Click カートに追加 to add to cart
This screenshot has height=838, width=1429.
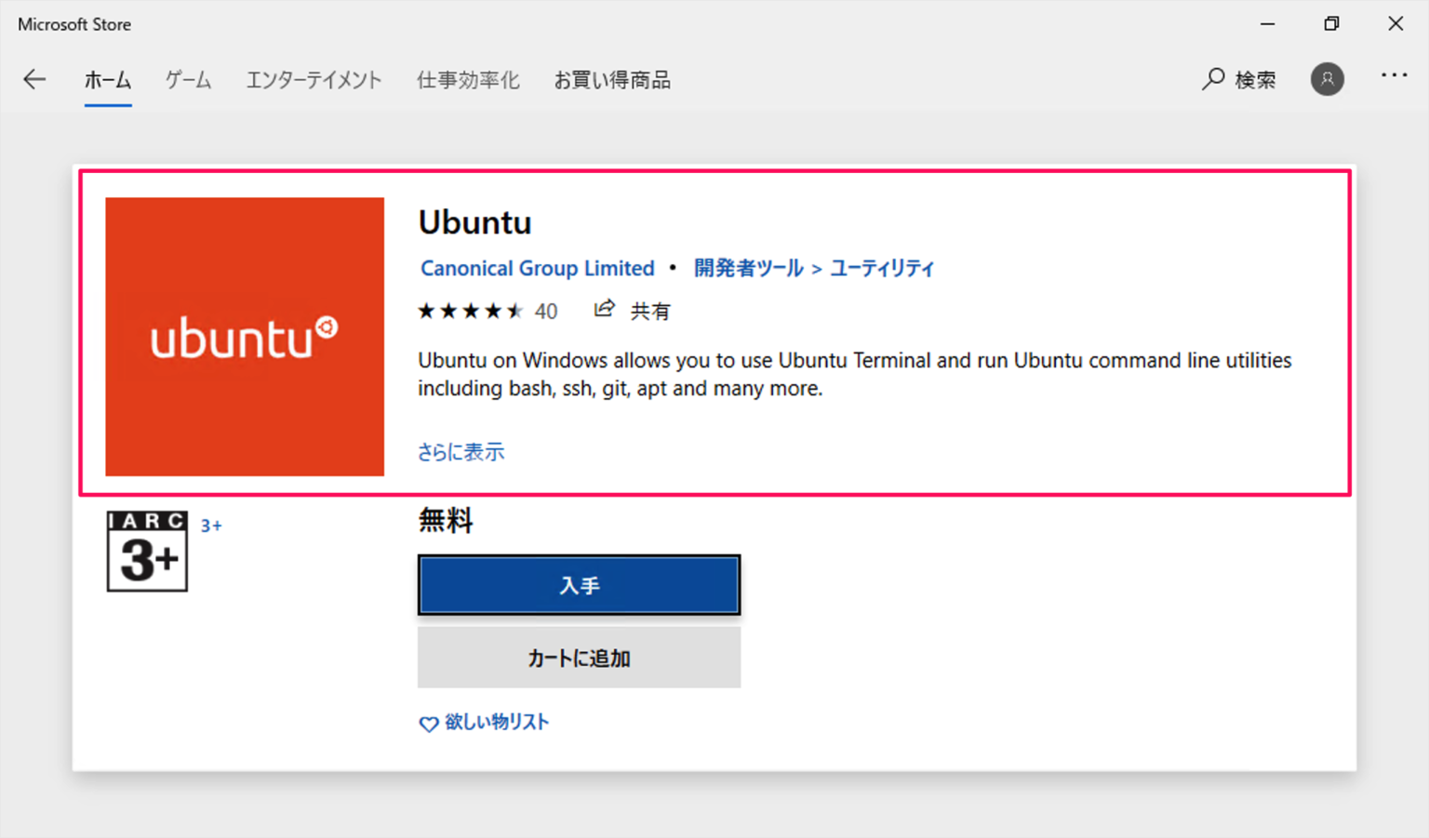pos(579,658)
